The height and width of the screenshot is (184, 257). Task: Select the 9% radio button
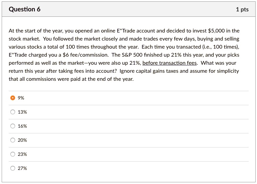(13, 98)
